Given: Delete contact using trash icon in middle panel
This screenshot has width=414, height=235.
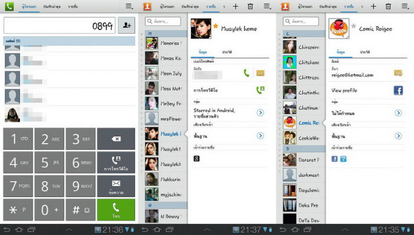Looking at the screenshot, I should click(250, 6).
